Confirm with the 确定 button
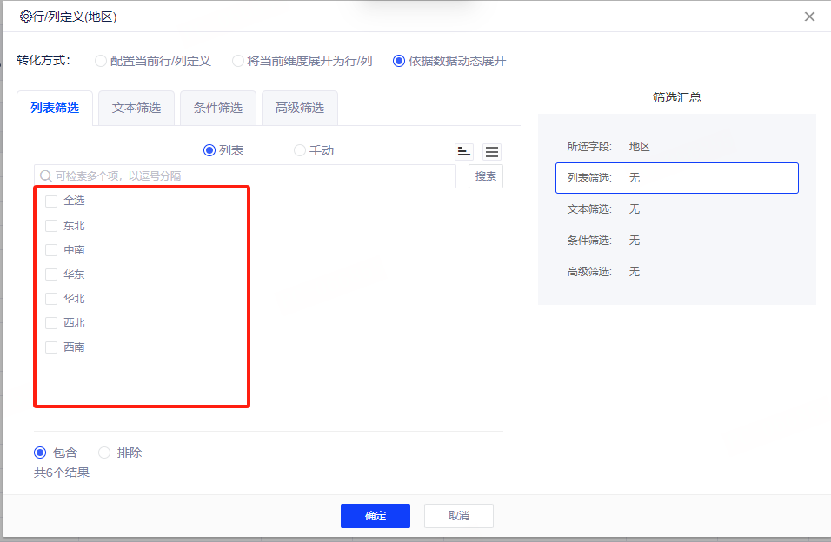Image resolution: width=831 pixels, height=542 pixels. [x=375, y=516]
